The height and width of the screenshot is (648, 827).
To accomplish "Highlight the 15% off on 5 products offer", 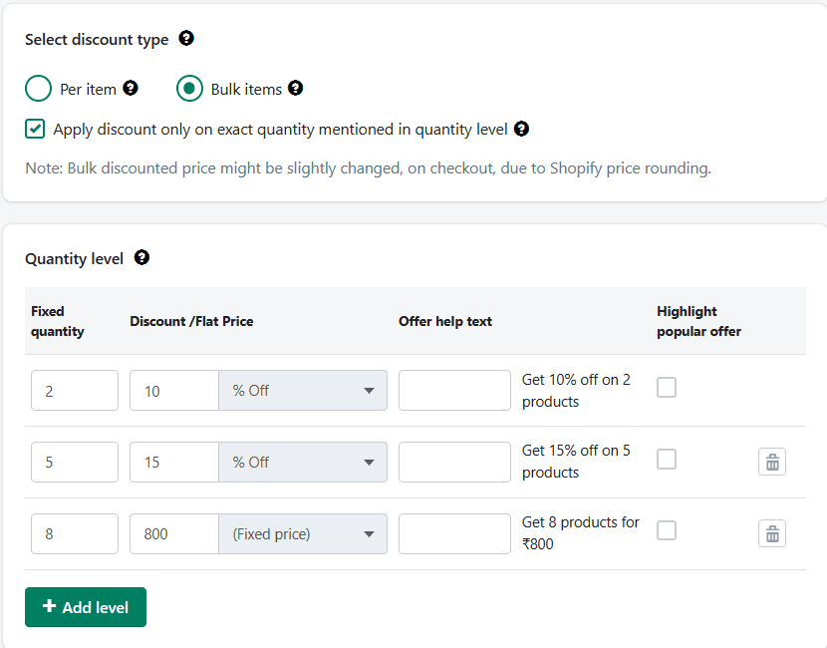I will tap(667, 460).
